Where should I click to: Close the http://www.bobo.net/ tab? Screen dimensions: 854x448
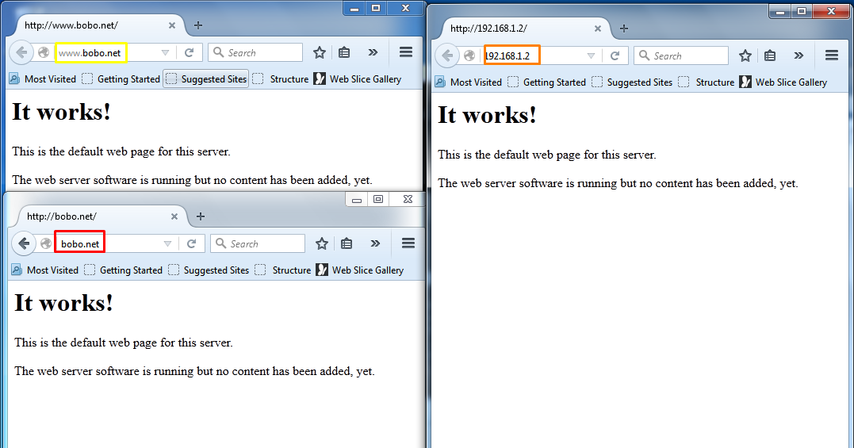pyautogui.click(x=172, y=25)
